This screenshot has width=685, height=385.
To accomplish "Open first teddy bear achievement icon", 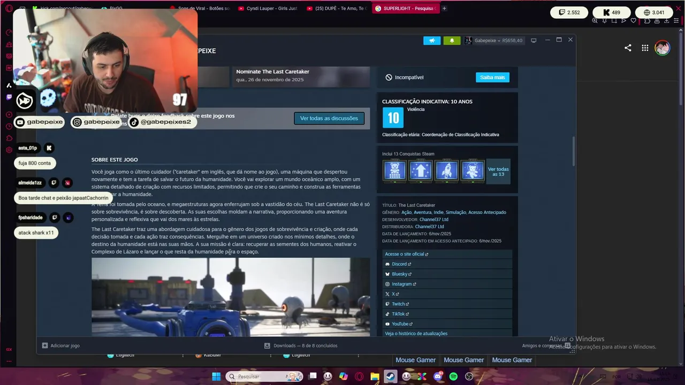I will pyautogui.click(x=394, y=171).
